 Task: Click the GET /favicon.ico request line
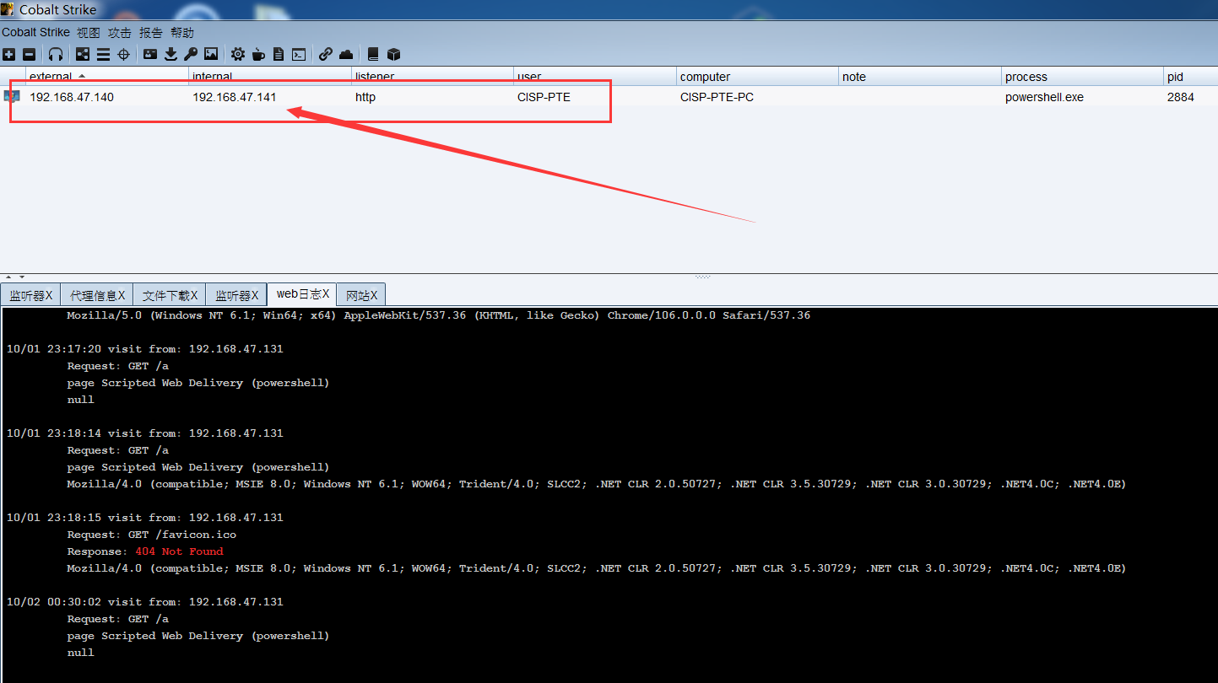(x=152, y=535)
